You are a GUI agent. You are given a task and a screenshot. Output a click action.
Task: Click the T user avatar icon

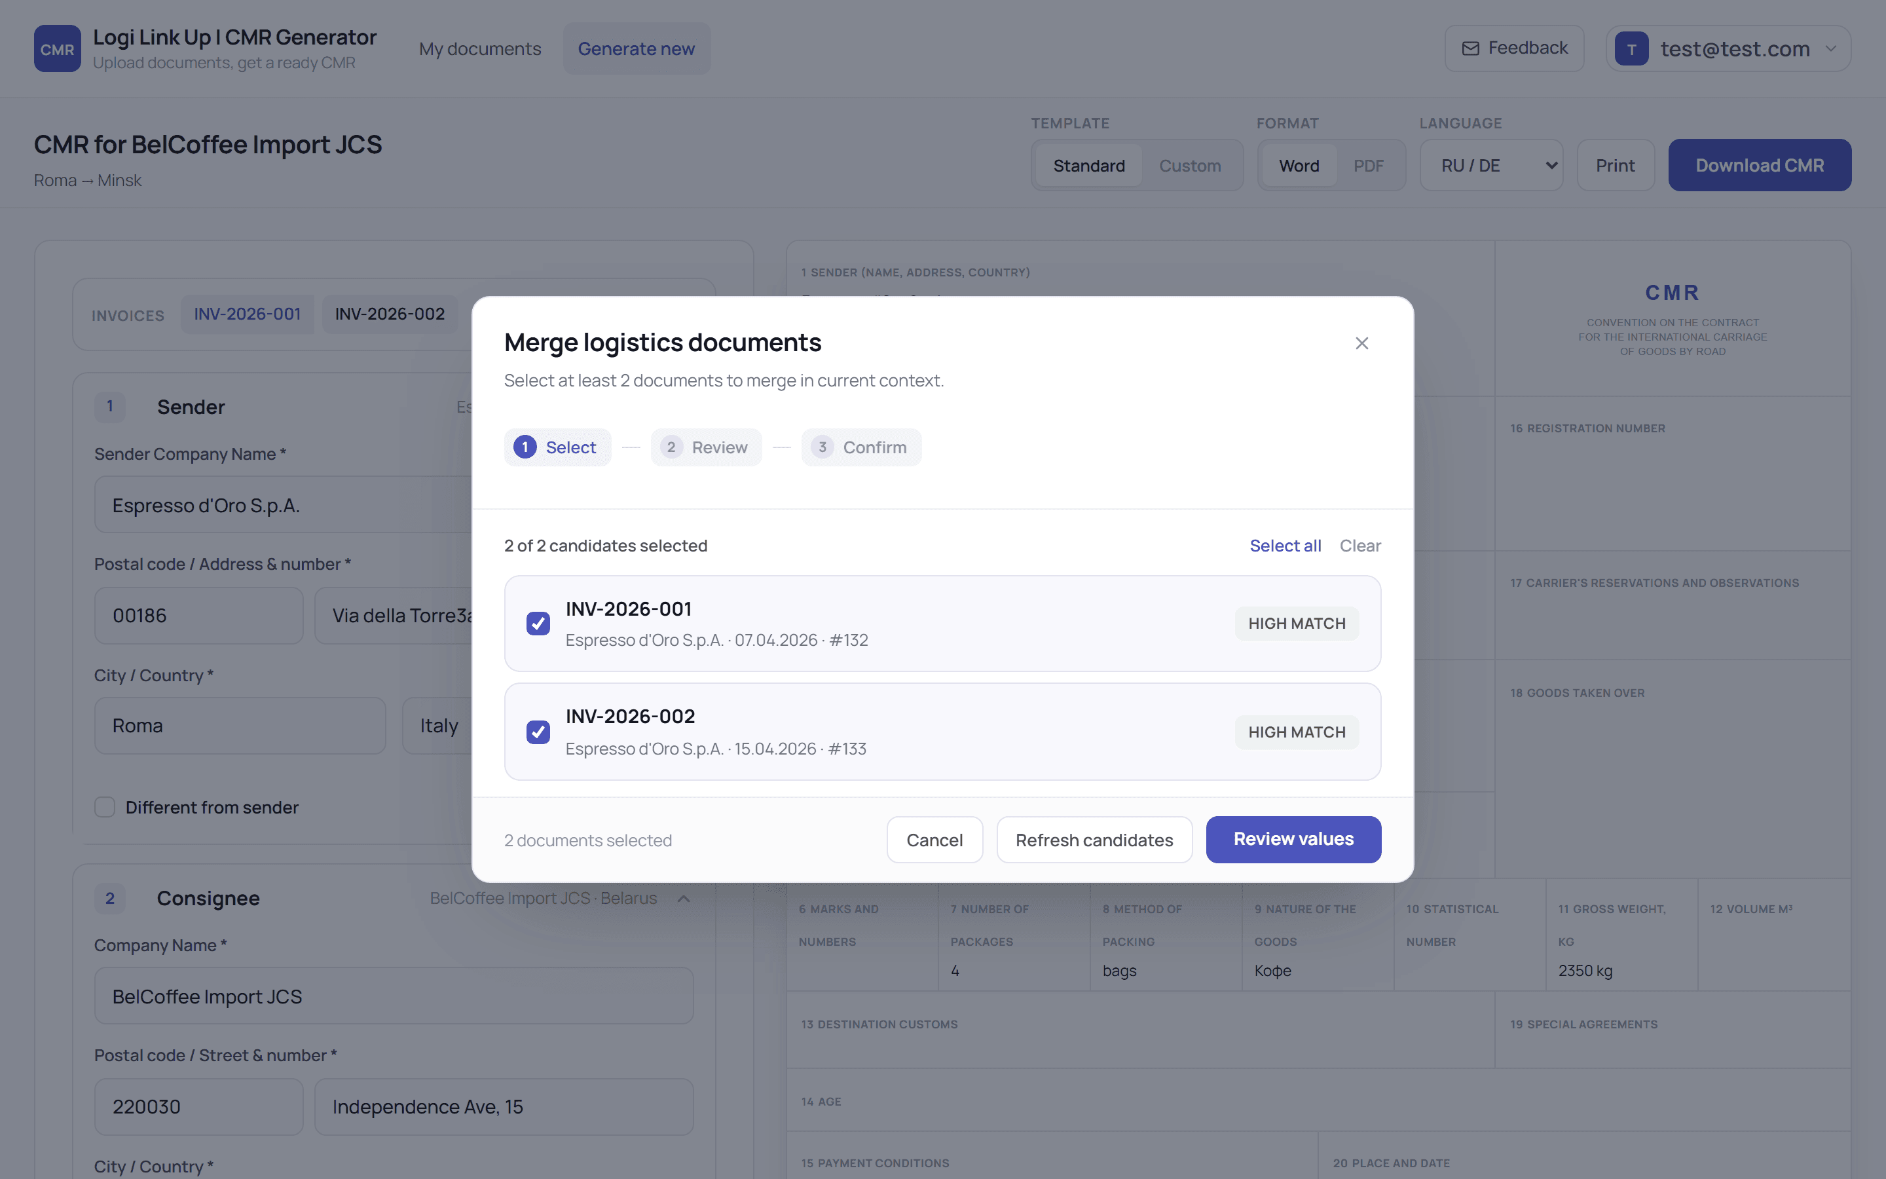pos(1631,48)
